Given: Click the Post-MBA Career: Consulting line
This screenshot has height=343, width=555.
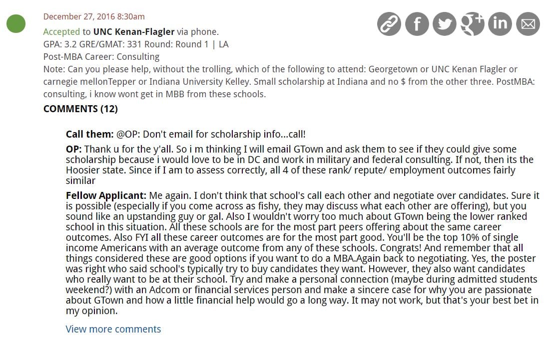Looking at the screenshot, I should point(101,57).
